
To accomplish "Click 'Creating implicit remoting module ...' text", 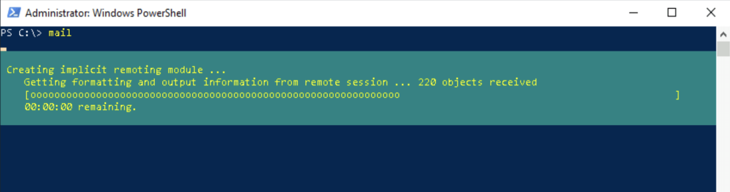I will [116, 70].
